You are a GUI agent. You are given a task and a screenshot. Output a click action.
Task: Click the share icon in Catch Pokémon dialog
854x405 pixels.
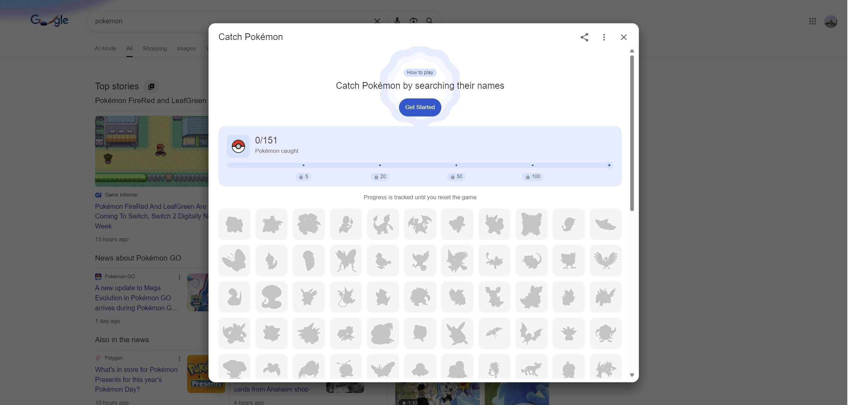584,37
